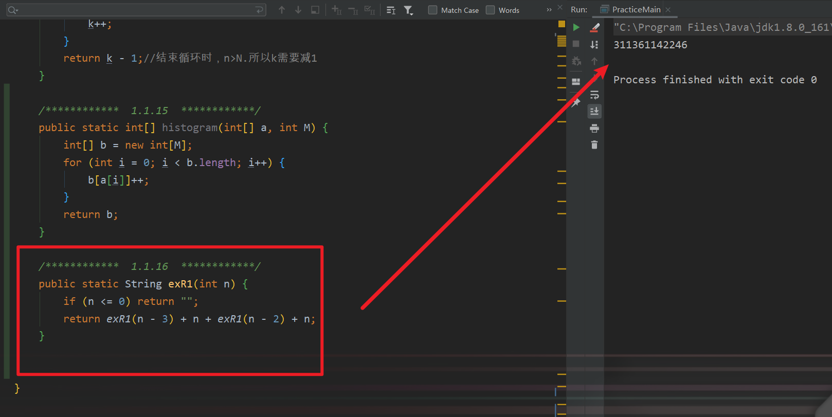Viewport: 832px width, 417px height.
Task: Click the 1.1.15 comment line
Action: 150,110
